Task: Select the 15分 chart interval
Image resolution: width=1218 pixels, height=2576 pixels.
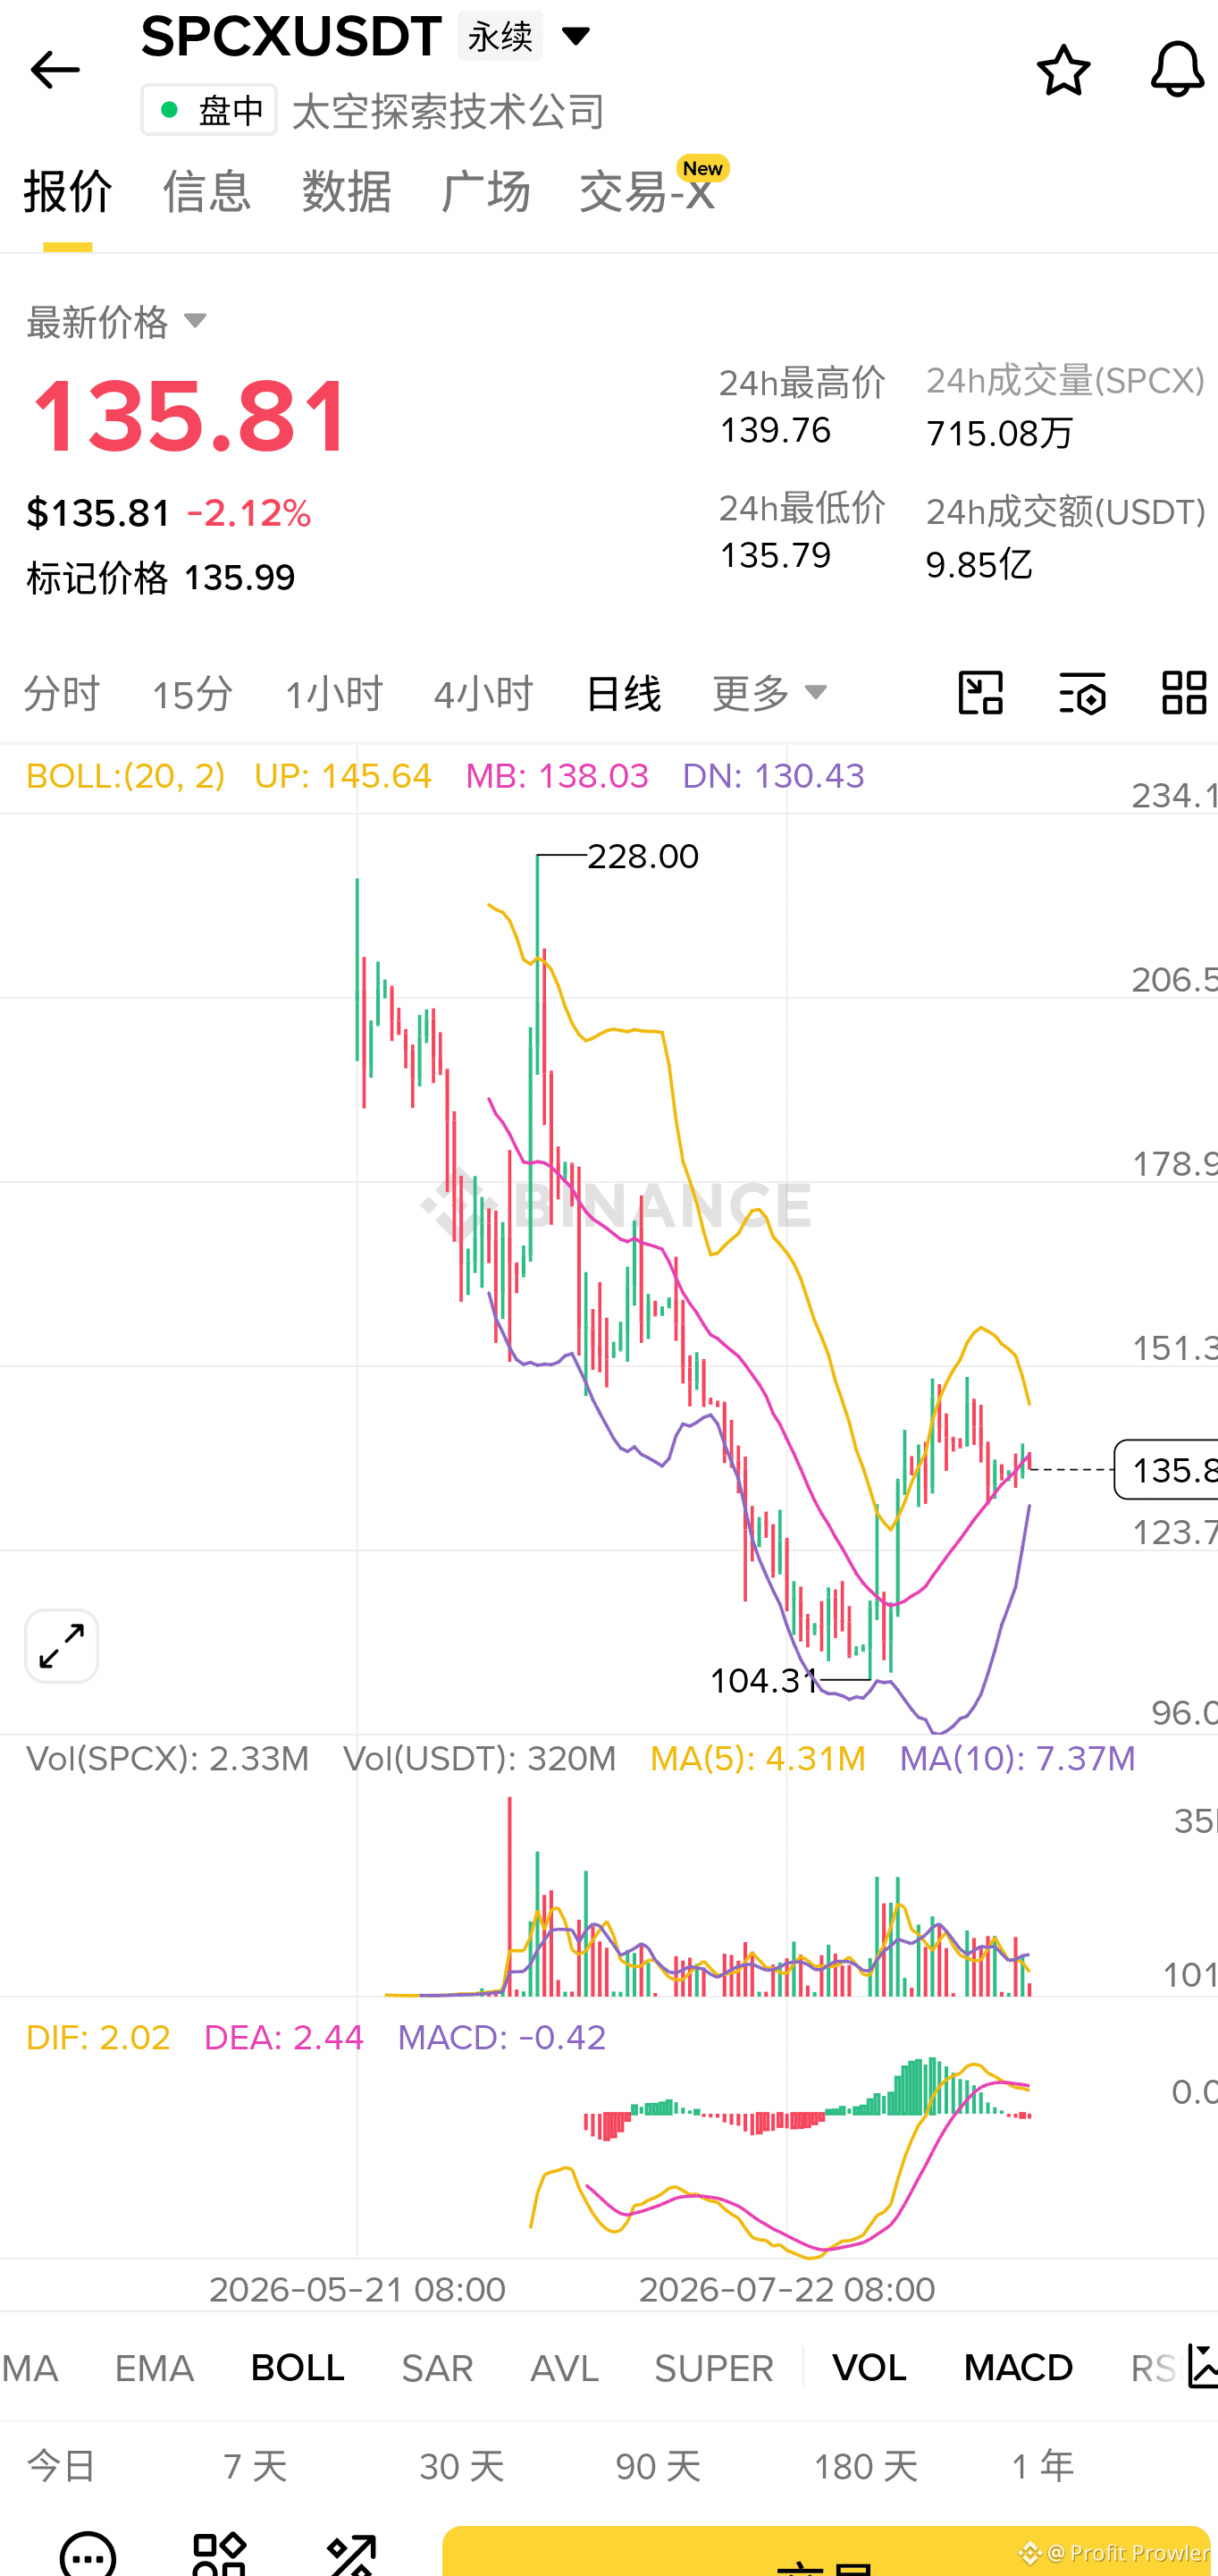Action: coord(193,693)
